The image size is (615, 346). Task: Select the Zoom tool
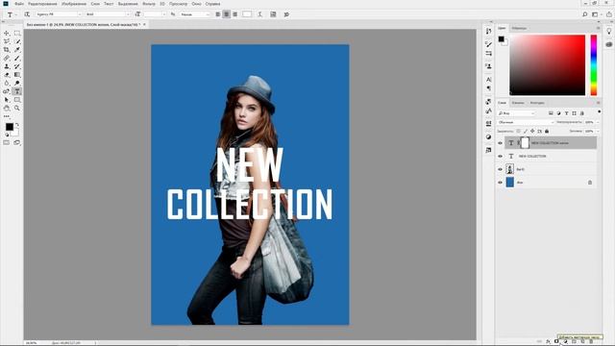17,108
